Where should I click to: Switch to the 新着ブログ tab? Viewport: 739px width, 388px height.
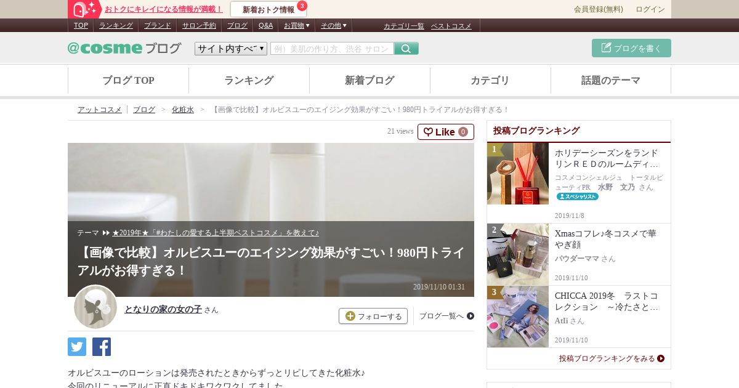coord(369,80)
